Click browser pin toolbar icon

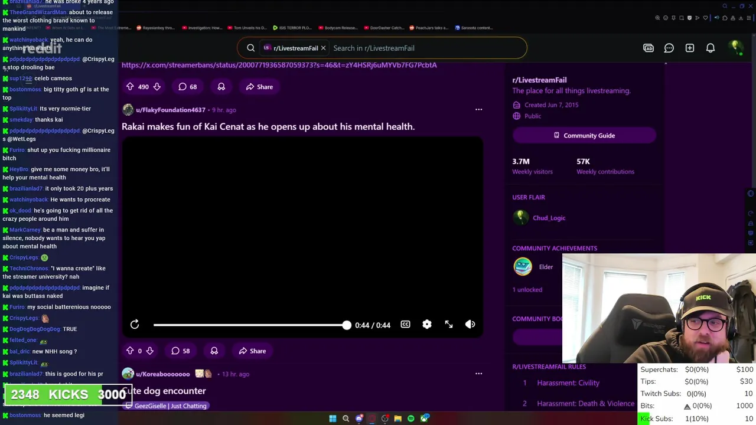pos(673,18)
